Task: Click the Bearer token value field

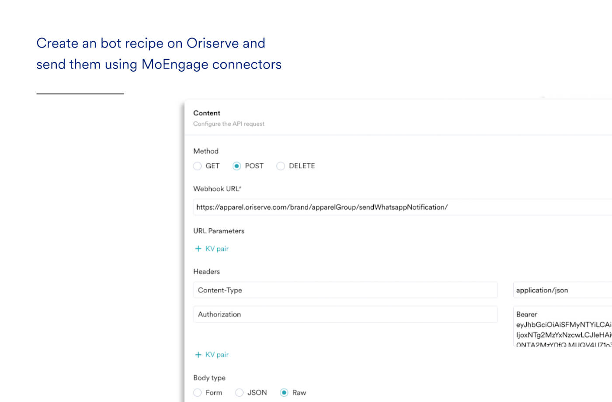Action: (x=563, y=327)
